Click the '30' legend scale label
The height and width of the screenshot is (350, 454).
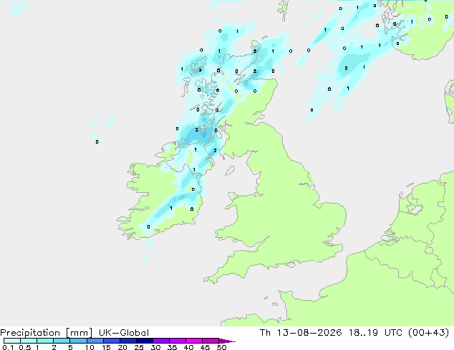tap(155, 347)
